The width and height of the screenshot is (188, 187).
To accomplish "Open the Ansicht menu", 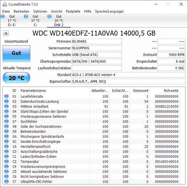I will tap(56, 11).
